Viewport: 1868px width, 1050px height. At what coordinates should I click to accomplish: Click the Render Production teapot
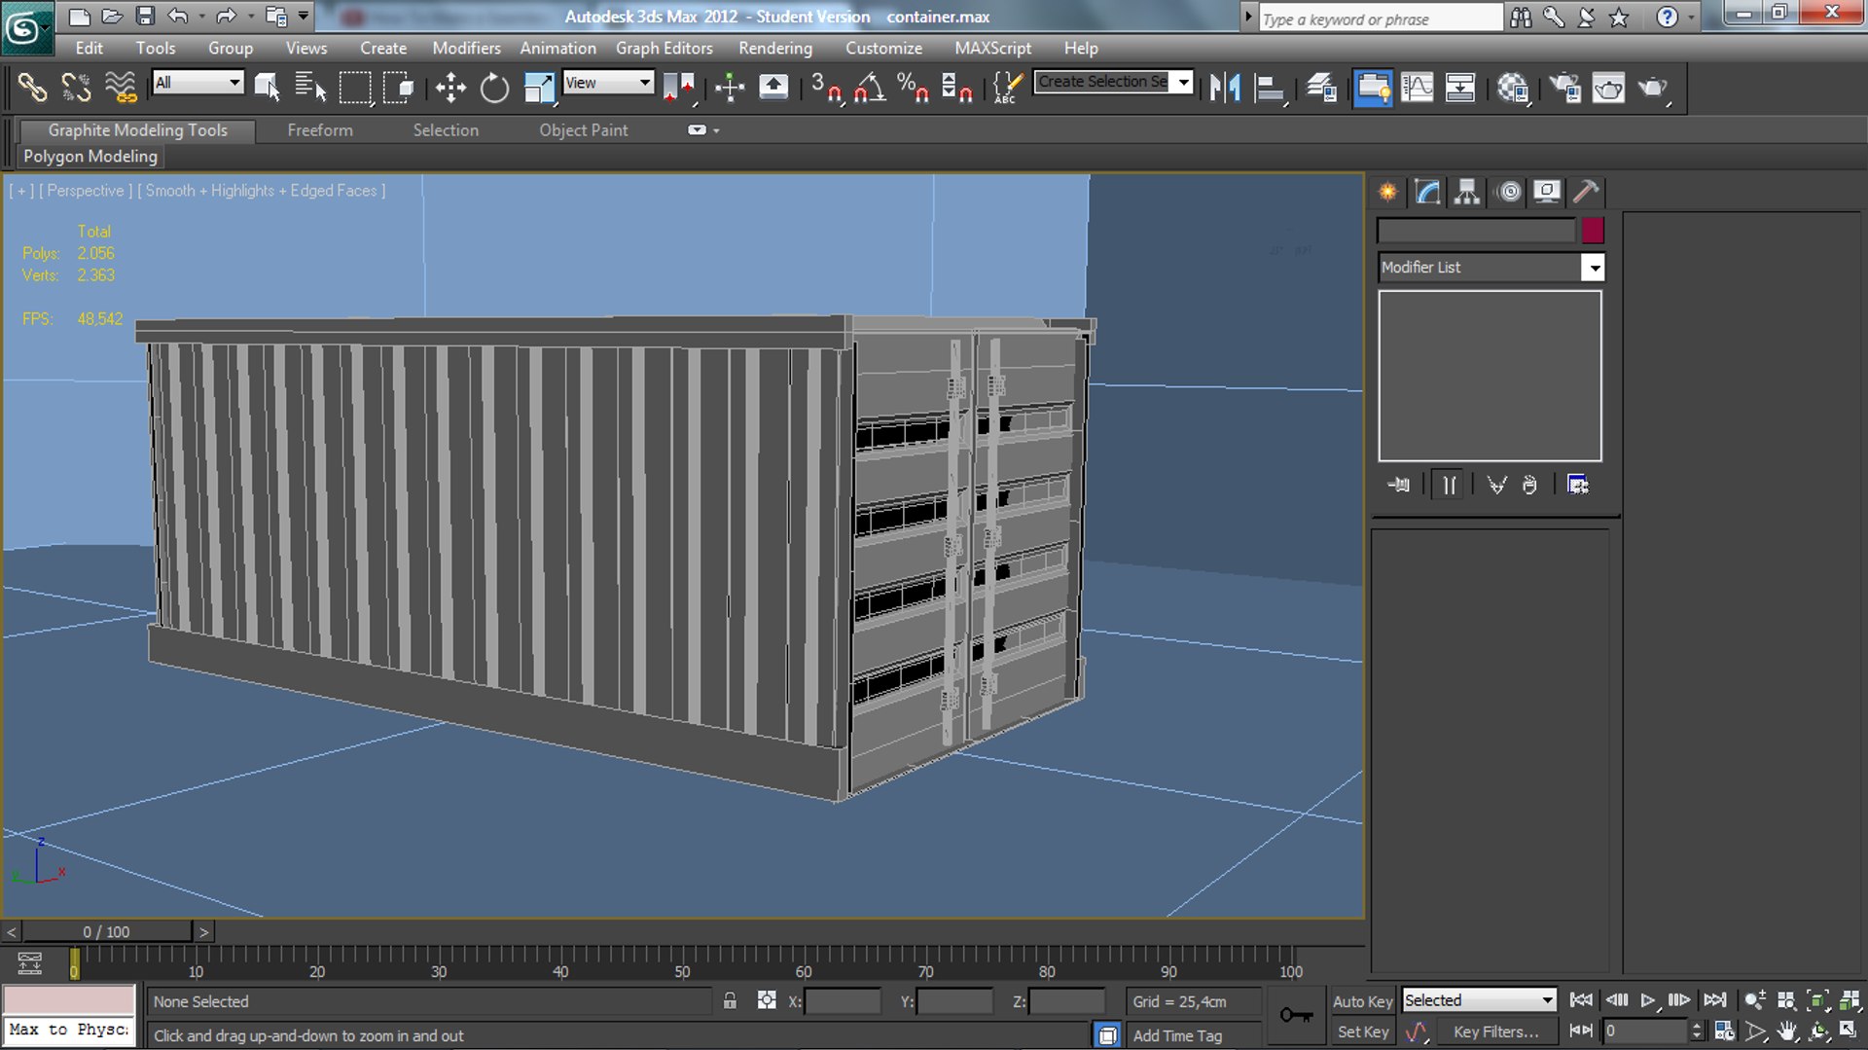pos(1653,88)
